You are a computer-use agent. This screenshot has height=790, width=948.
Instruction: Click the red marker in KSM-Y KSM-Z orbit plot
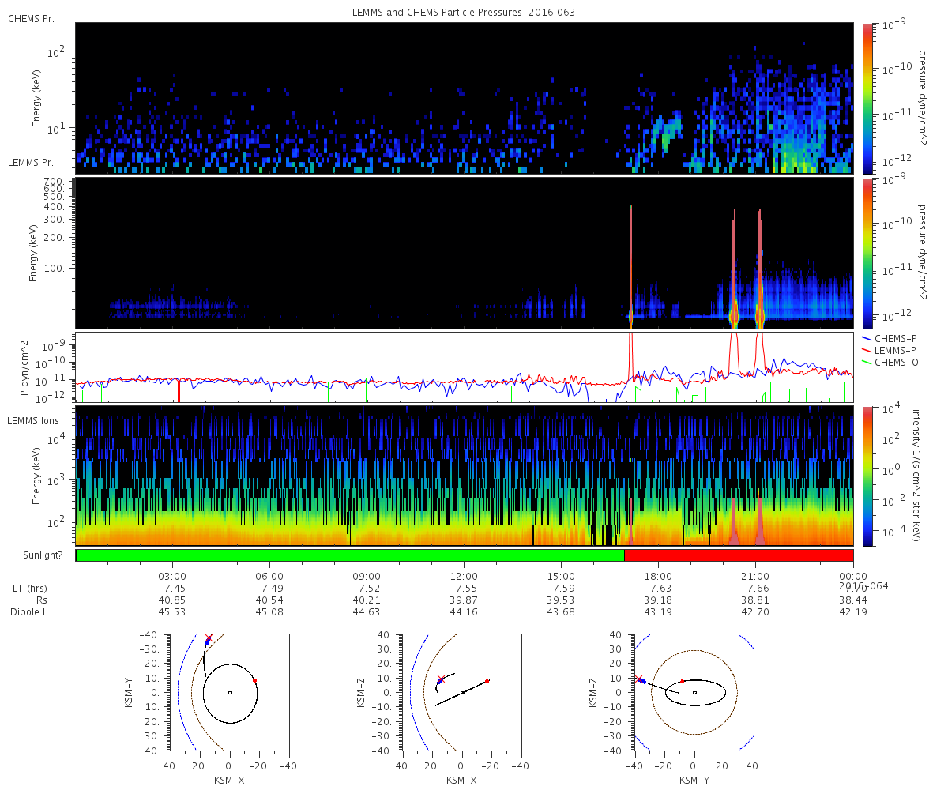[x=683, y=681]
